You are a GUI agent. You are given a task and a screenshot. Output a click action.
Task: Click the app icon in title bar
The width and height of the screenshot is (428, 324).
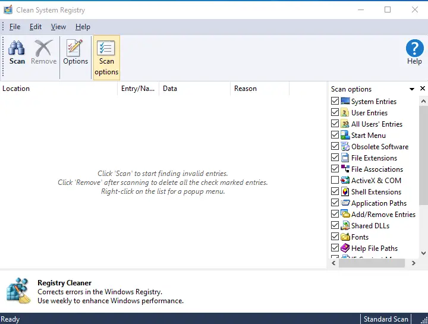8,10
